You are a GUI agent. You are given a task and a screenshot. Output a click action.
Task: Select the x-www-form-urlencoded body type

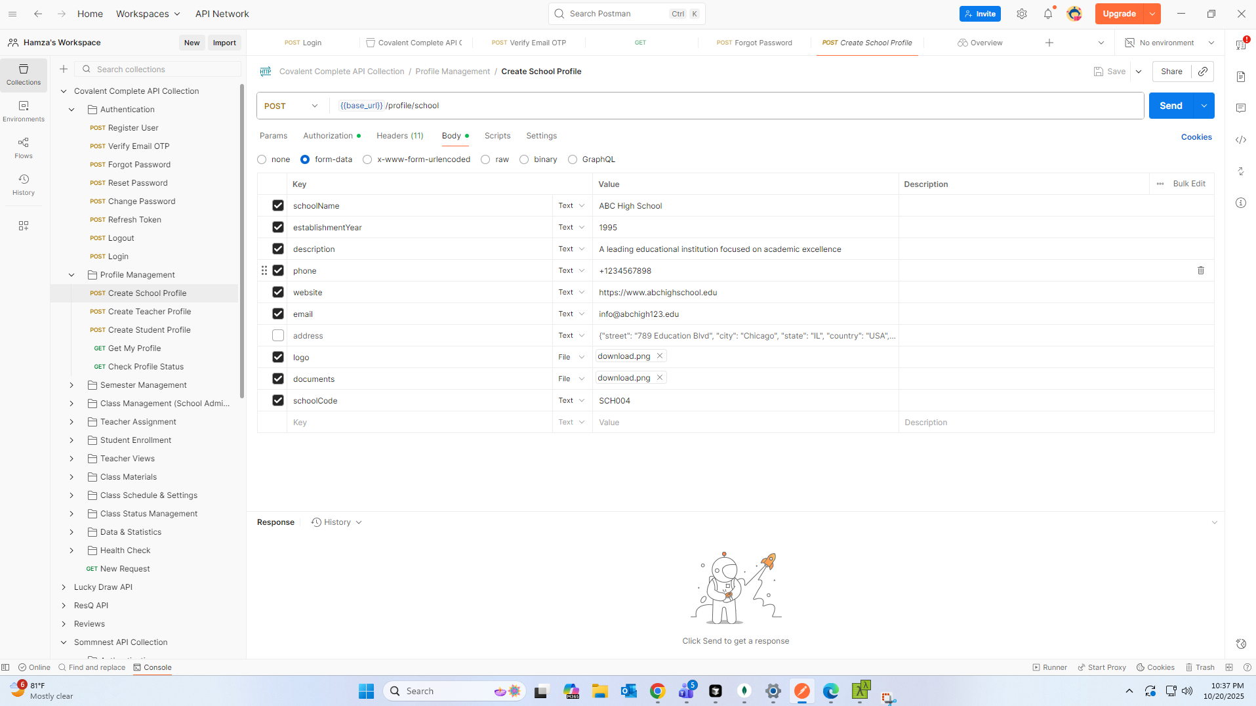(367, 159)
